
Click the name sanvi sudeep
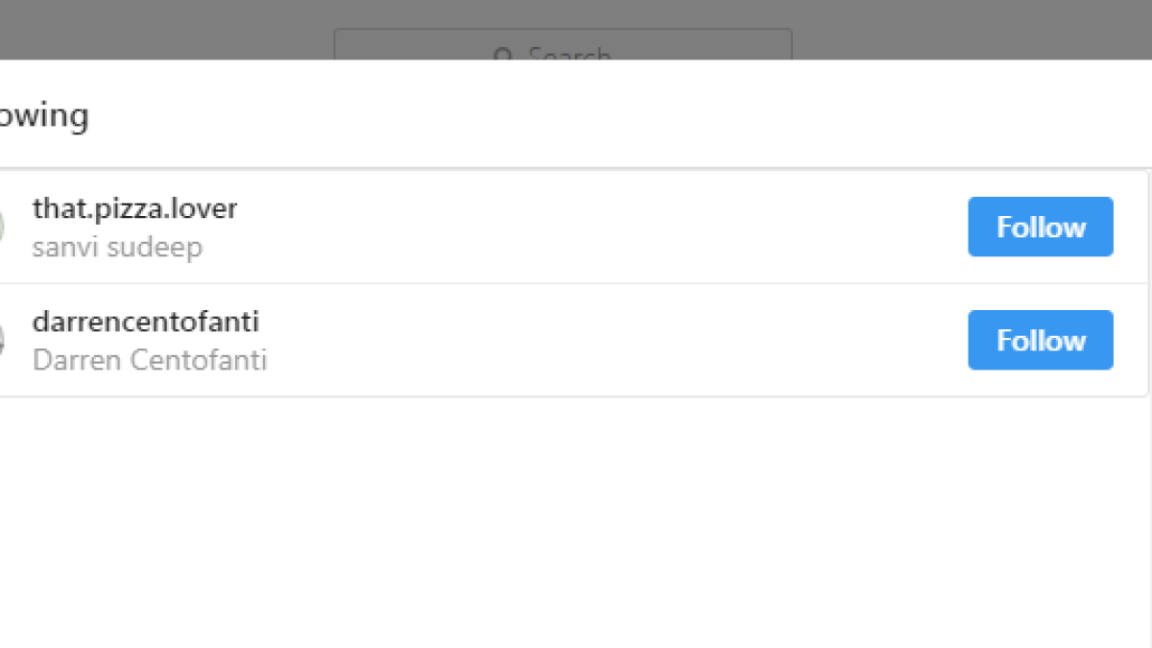pos(117,248)
